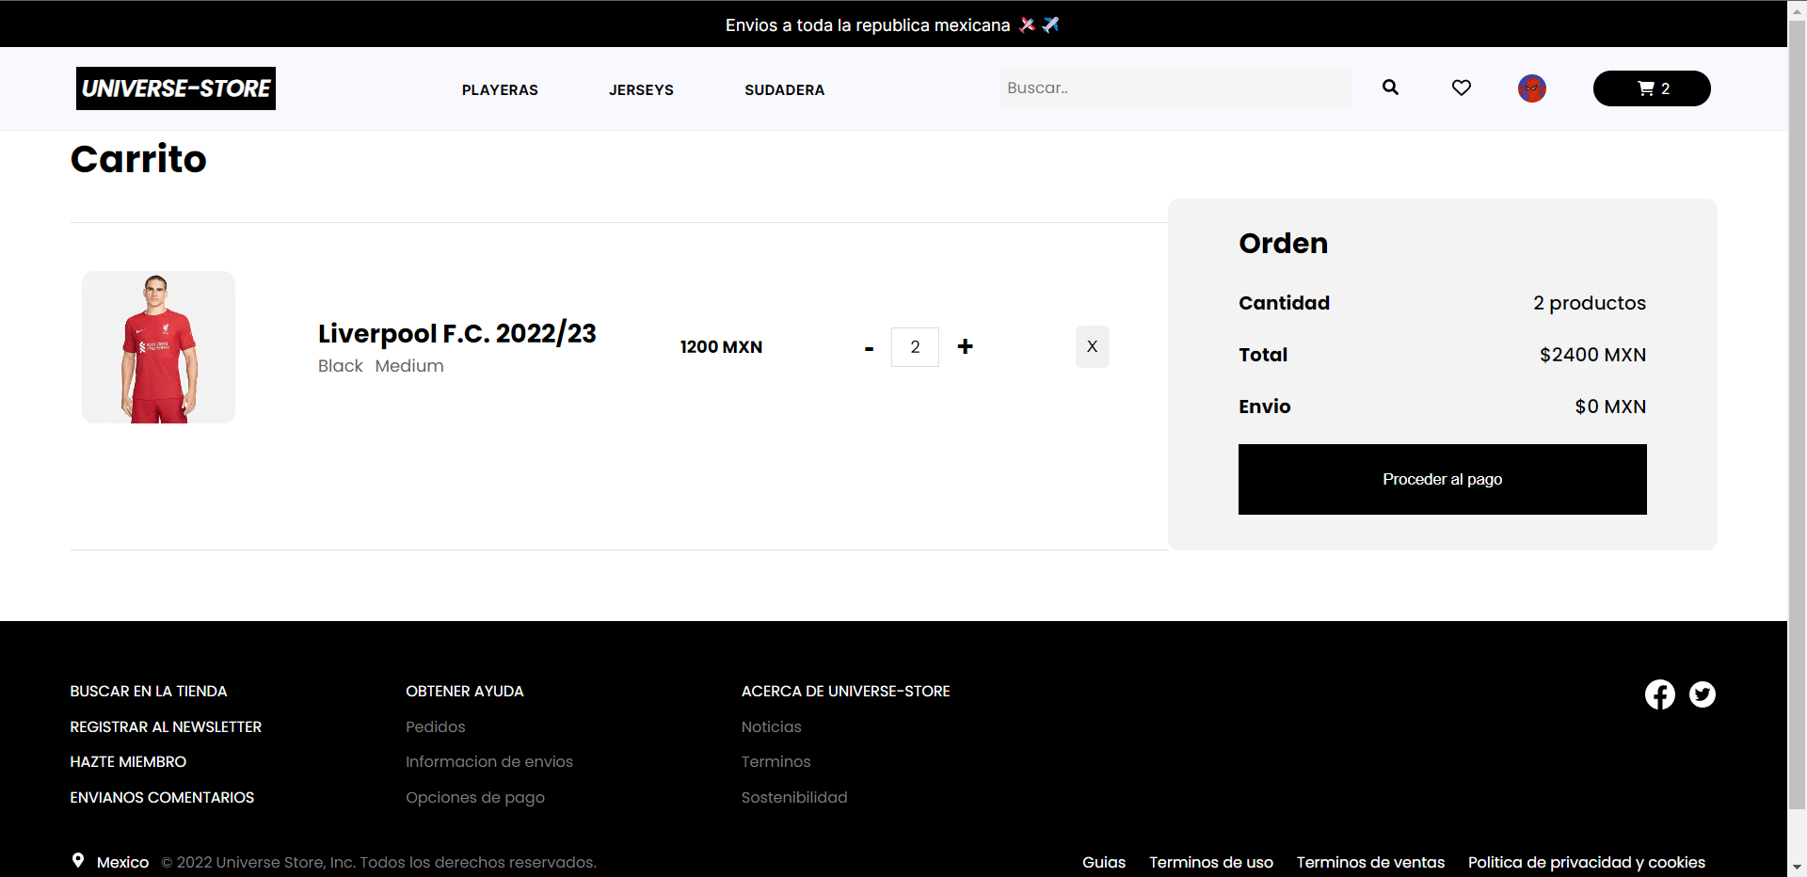Click the 2 productos quantity text
1807x877 pixels.
pyautogui.click(x=1590, y=303)
